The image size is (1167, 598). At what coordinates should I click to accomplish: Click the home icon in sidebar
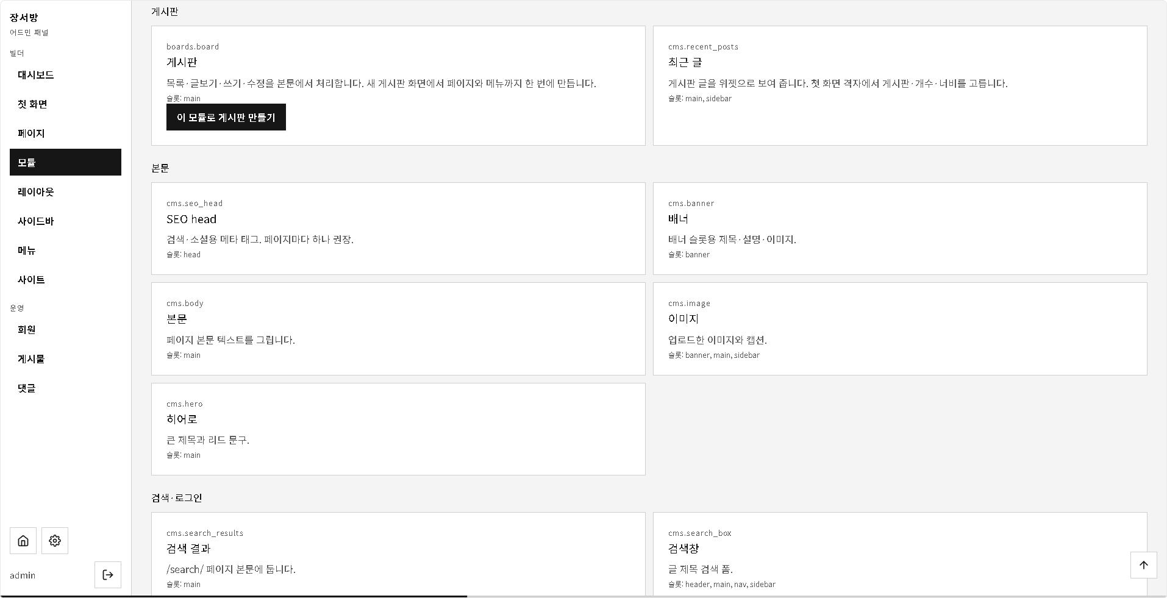click(23, 541)
